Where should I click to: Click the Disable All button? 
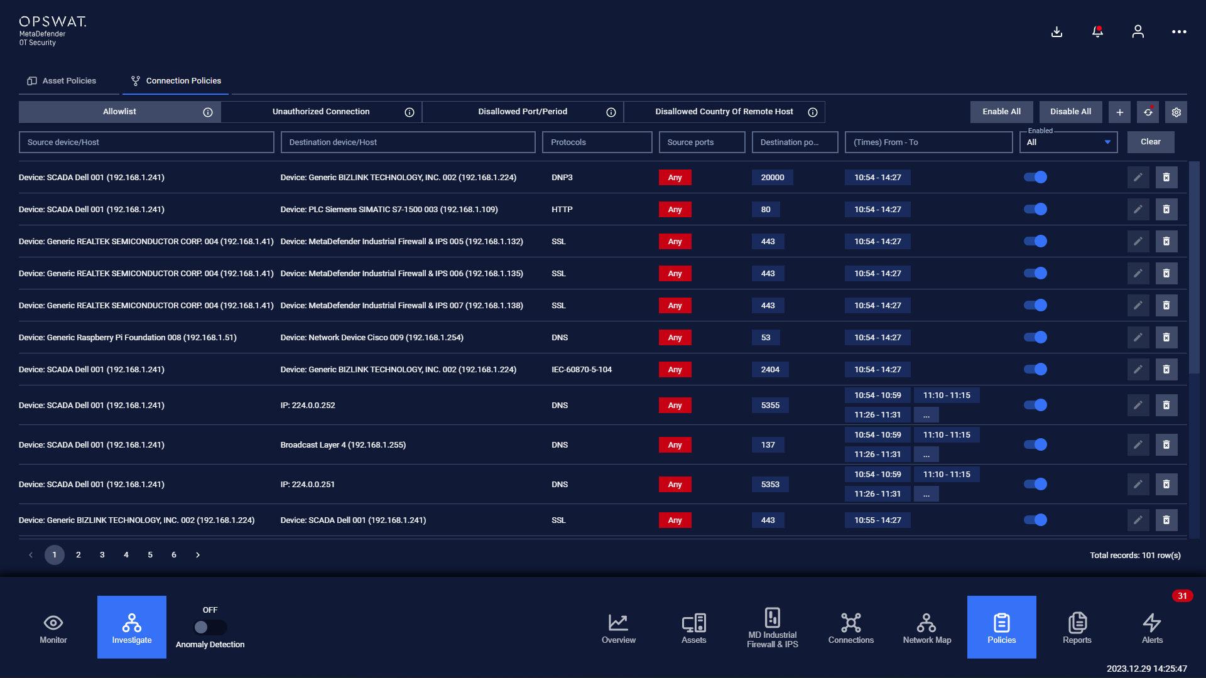1071,112
